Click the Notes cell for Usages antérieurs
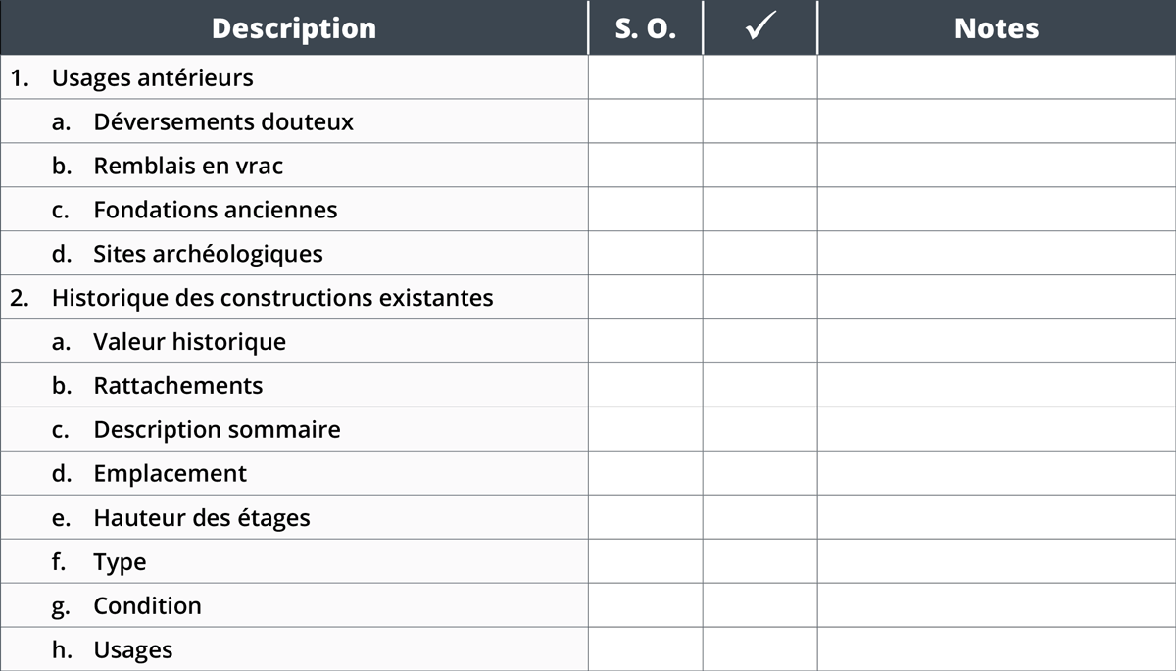1176x671 pixels. pyautogui.click(x=996, y=77)
